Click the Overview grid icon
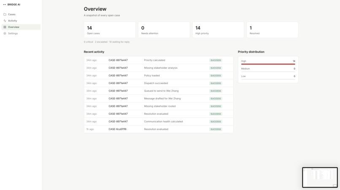Image resolution: width=340 pixels, height=190 pixels. click(5, 27)
